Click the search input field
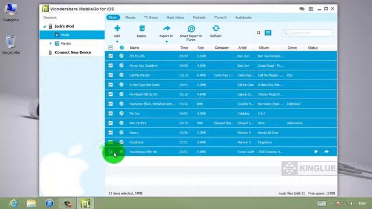 tap(307, 33)
